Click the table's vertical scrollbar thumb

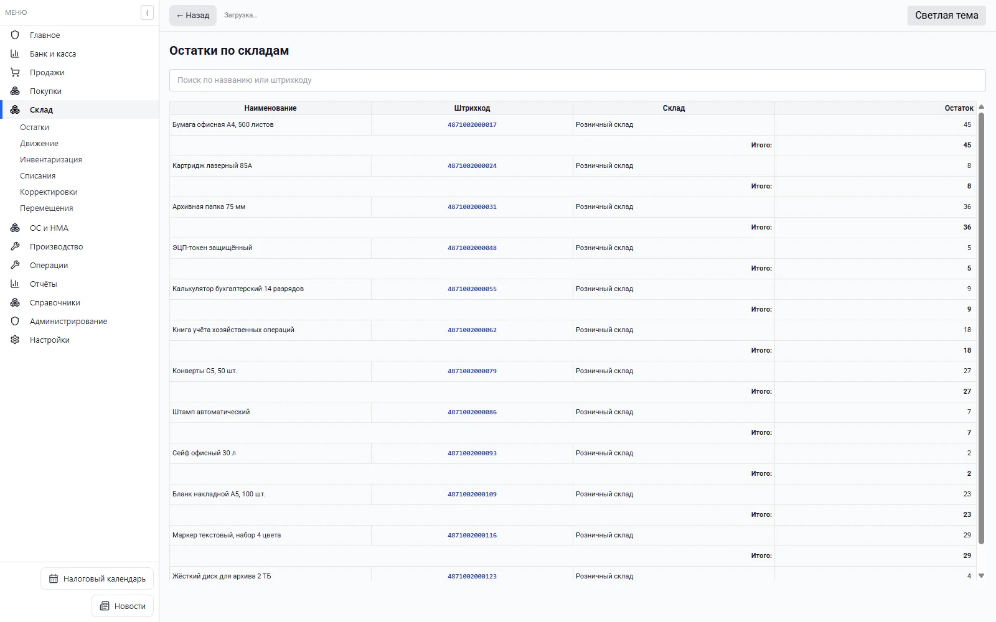(981, 328)
